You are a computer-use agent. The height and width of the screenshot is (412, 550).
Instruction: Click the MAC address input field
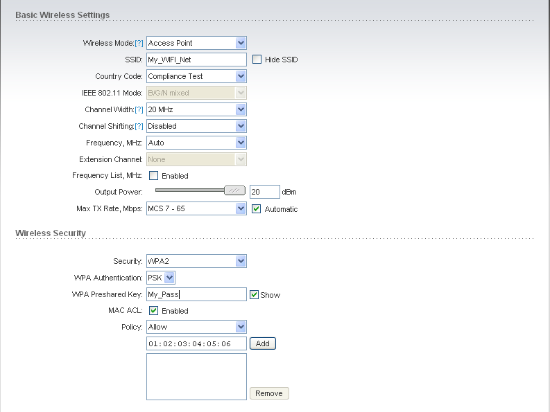coord(196,343)
